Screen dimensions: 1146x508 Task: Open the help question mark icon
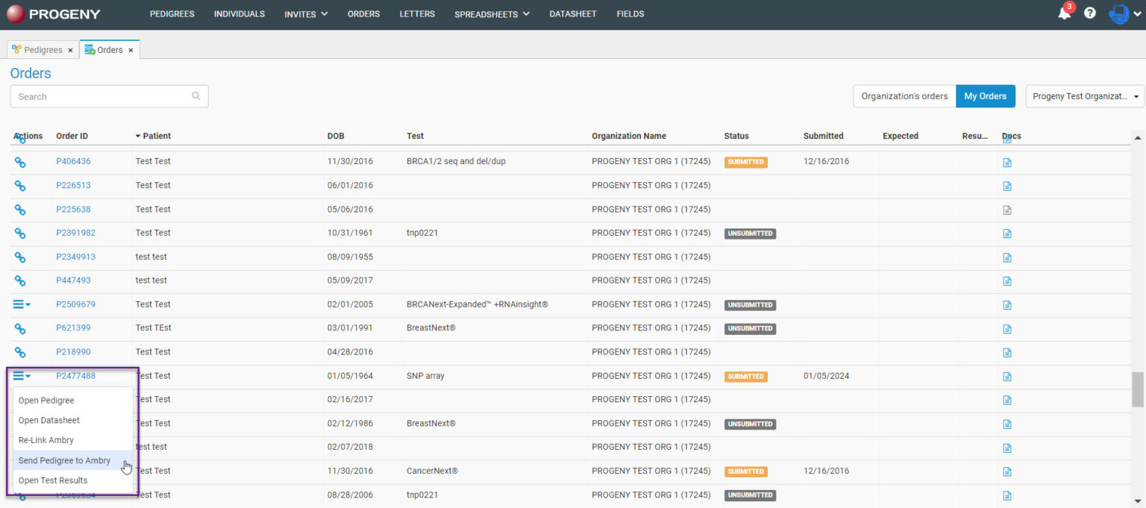click(x=1090, y=13)
